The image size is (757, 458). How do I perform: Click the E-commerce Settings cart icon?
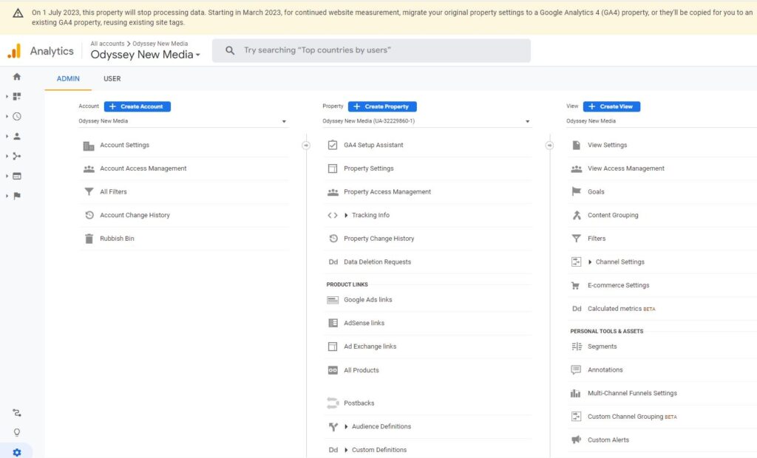tap(575, 286)
